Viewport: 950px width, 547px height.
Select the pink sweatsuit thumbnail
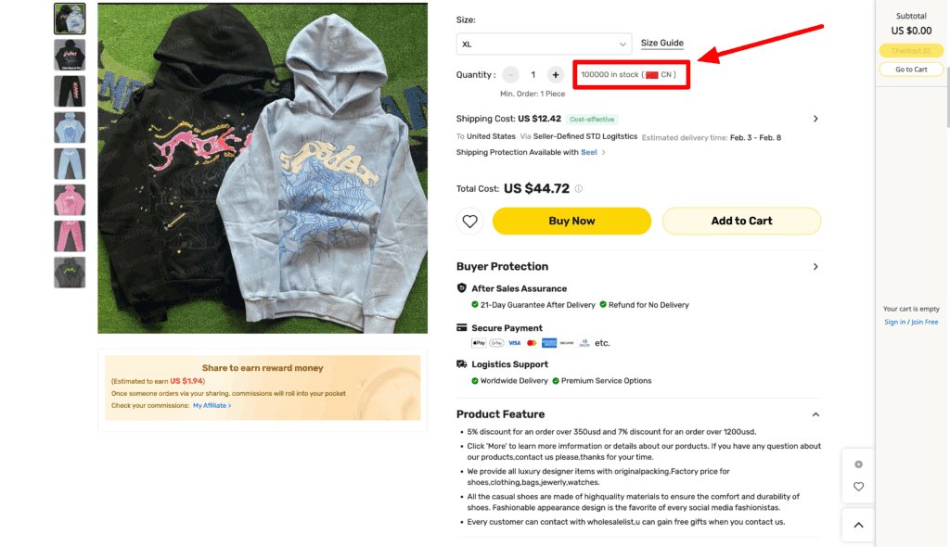pyautogui.click(x=69, y=197)
